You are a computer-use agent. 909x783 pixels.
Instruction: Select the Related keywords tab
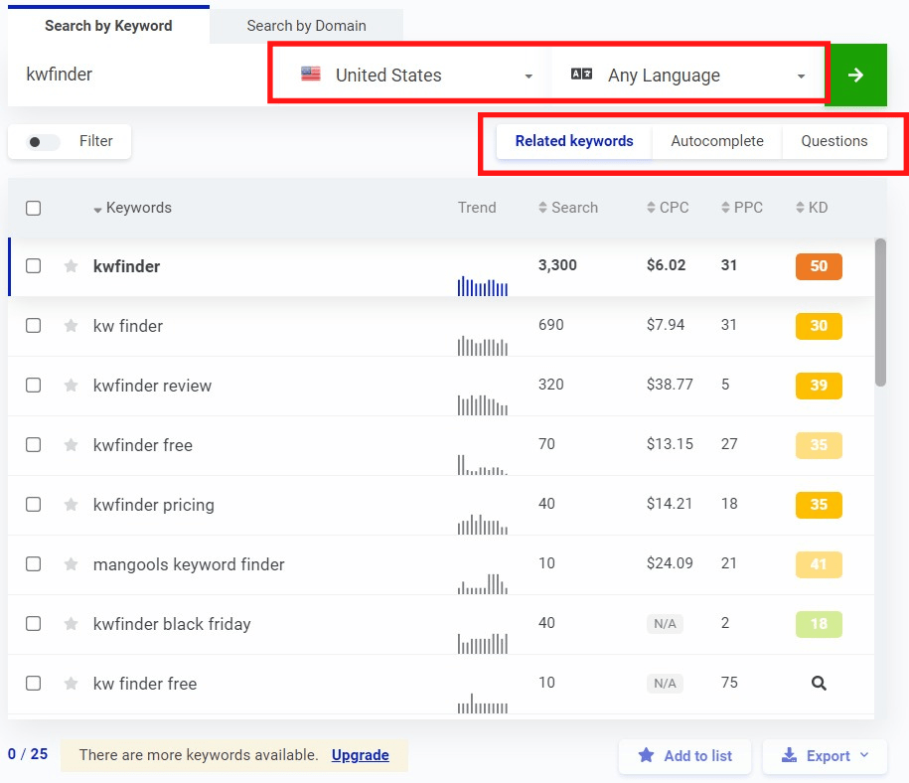tap(574, 141)
